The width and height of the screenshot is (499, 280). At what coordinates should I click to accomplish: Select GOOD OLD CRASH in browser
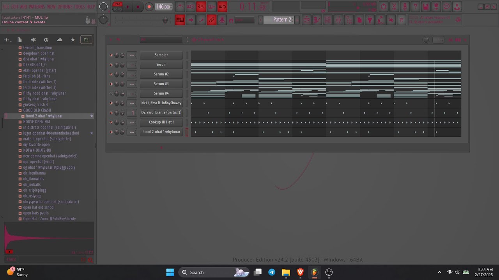click(x=37, y=110)
